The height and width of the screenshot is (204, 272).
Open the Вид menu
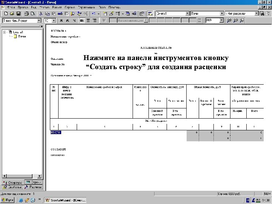(34, 8)
